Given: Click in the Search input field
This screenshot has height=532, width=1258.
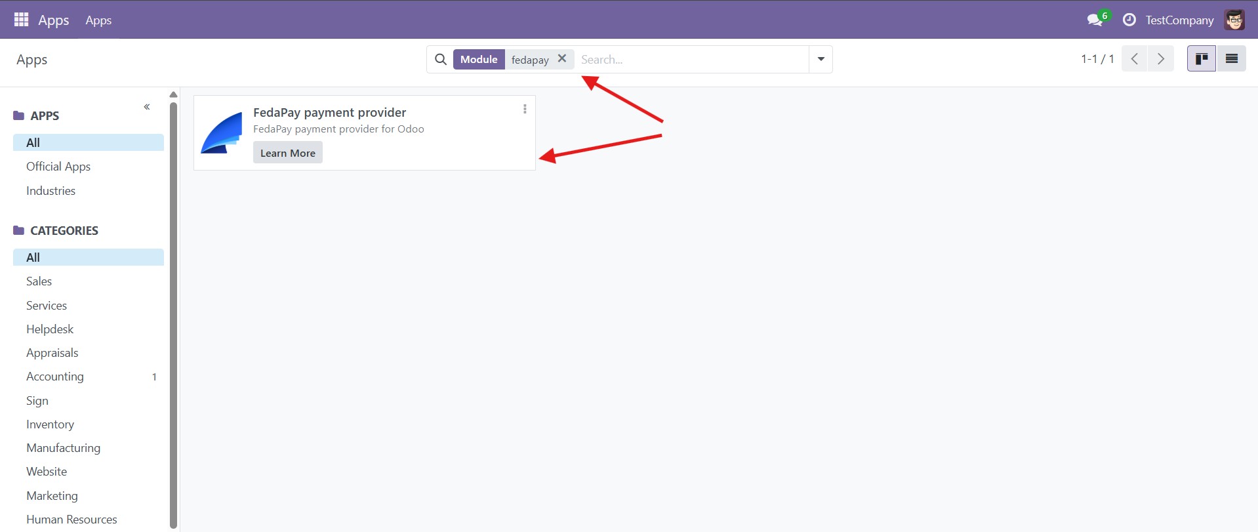Looking at the screenshot, I should (x=692, y=60).
